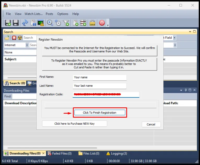Click the red X icon in Search panel
The image size is (200, 165).
tap(14, 38)
